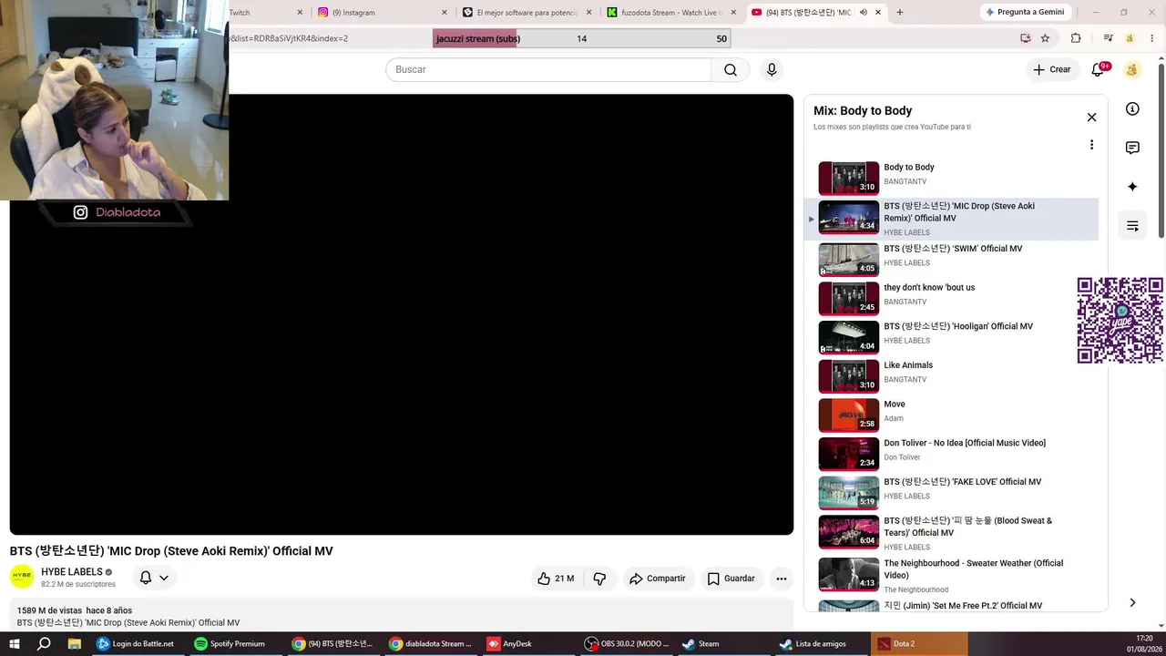Click the sparkle Ask icon in right sidebar

(x=1132, y=187)
